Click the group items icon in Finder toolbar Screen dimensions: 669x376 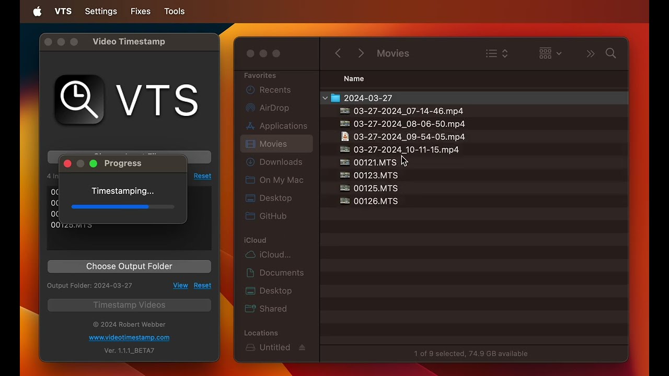(x=546, y=53)
